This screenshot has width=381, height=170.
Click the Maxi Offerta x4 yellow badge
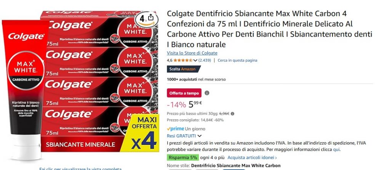pos(144,133)
